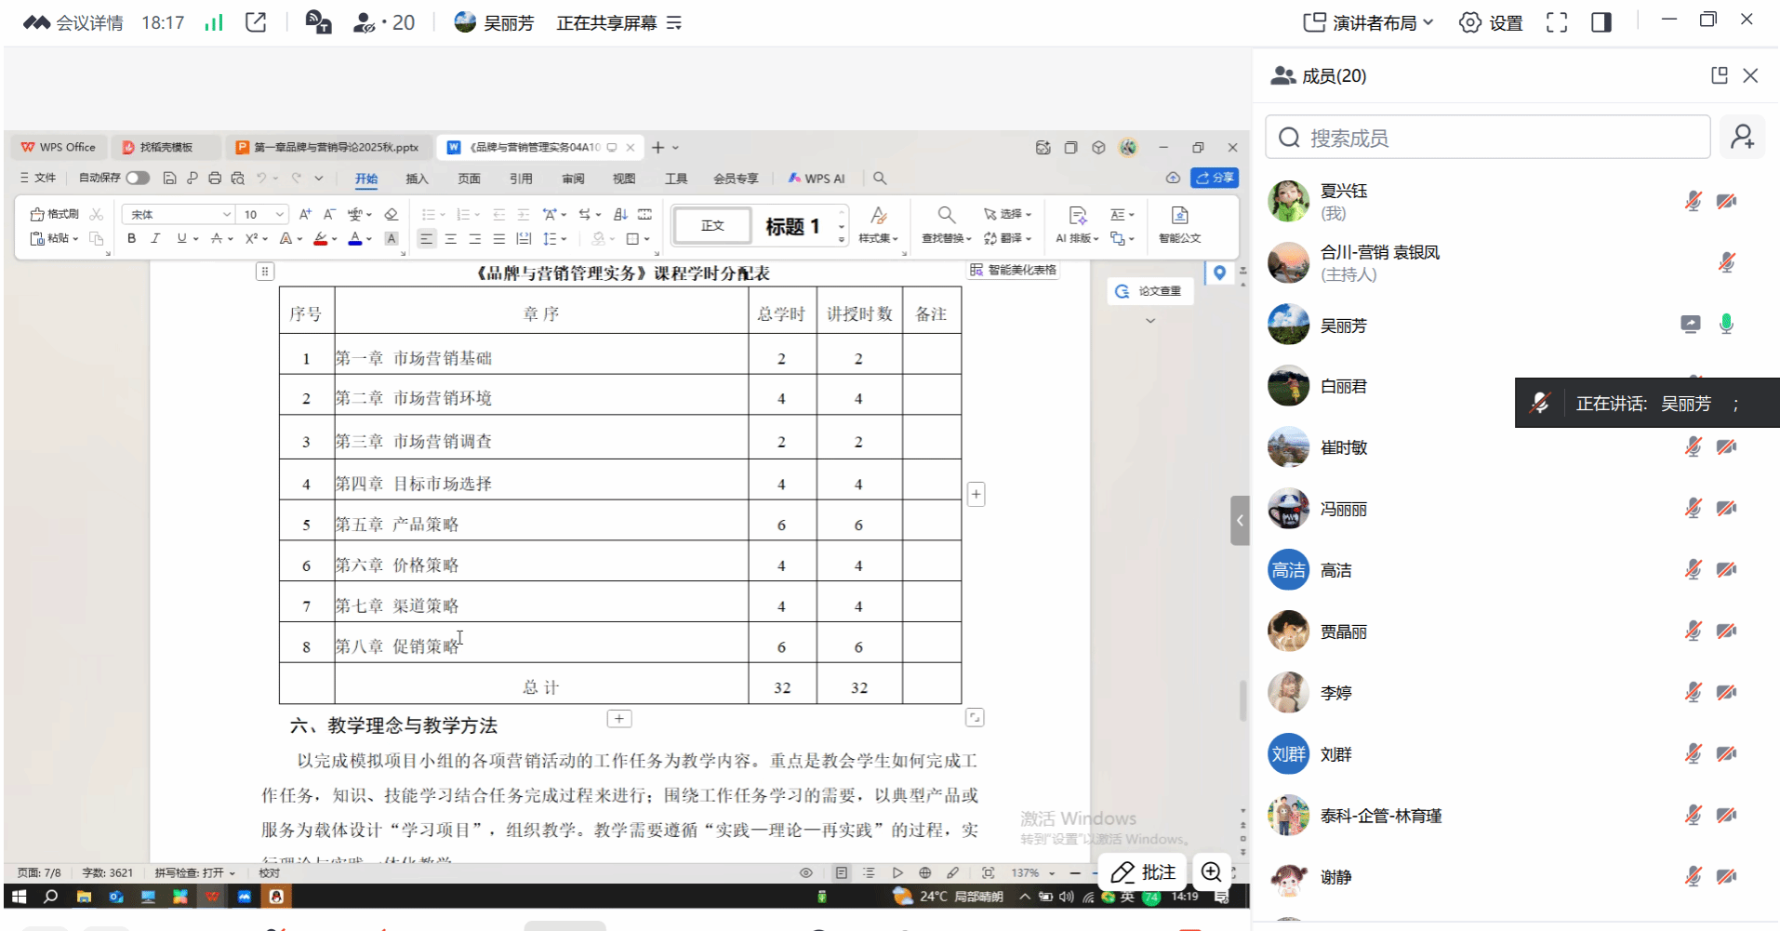
Task: Click the 搜索成员 search field
Action: (1488, 138)
